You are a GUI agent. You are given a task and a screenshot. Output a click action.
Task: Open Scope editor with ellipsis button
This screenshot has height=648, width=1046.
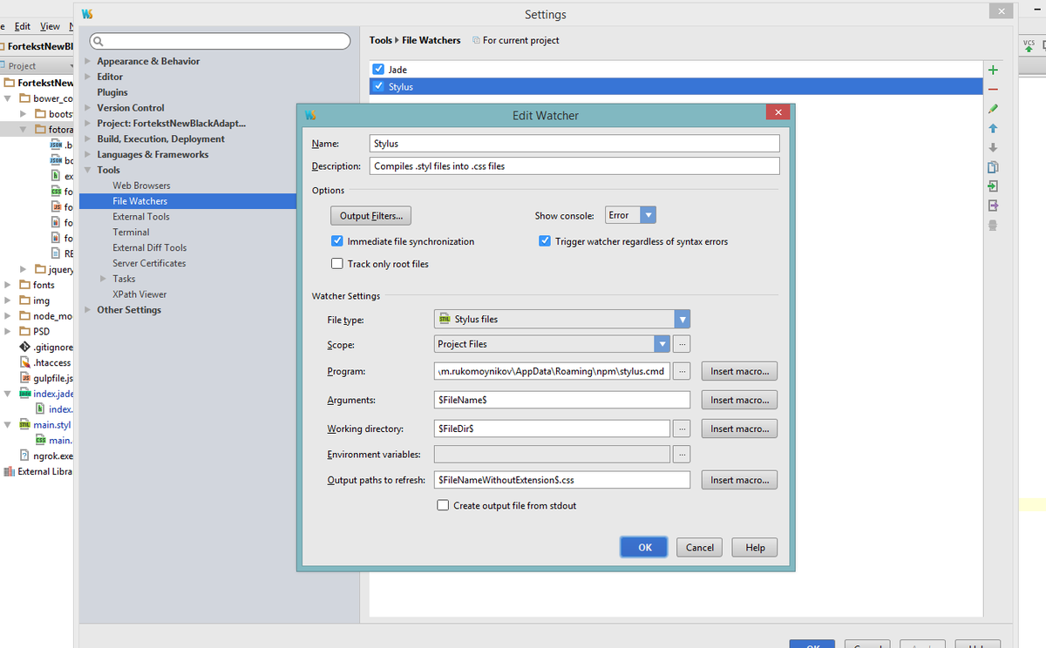(x=683, y=344)
